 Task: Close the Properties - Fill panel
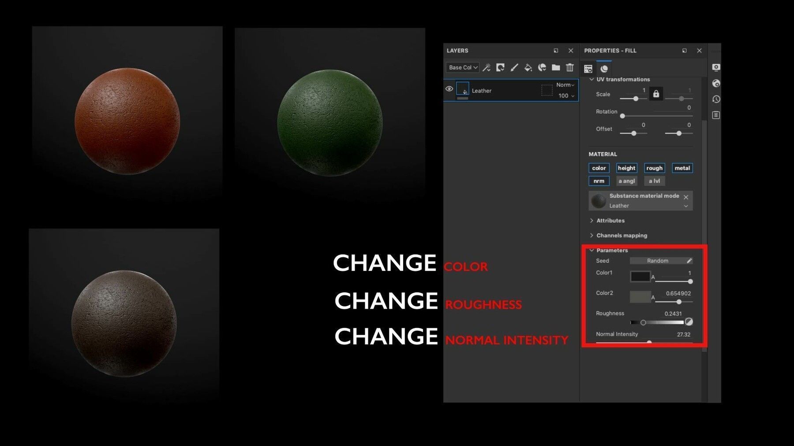(699, 51)
